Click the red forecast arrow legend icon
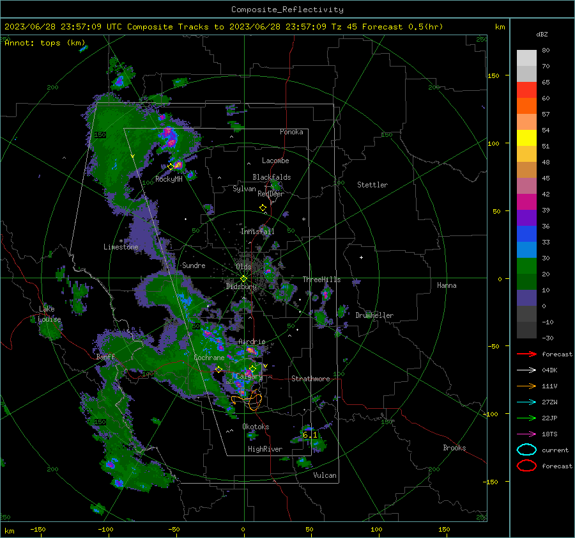575x538 pixels. (x=526, y=354)
